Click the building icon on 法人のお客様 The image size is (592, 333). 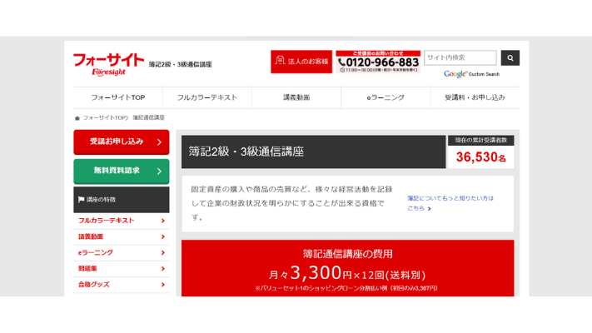[280, 61]
